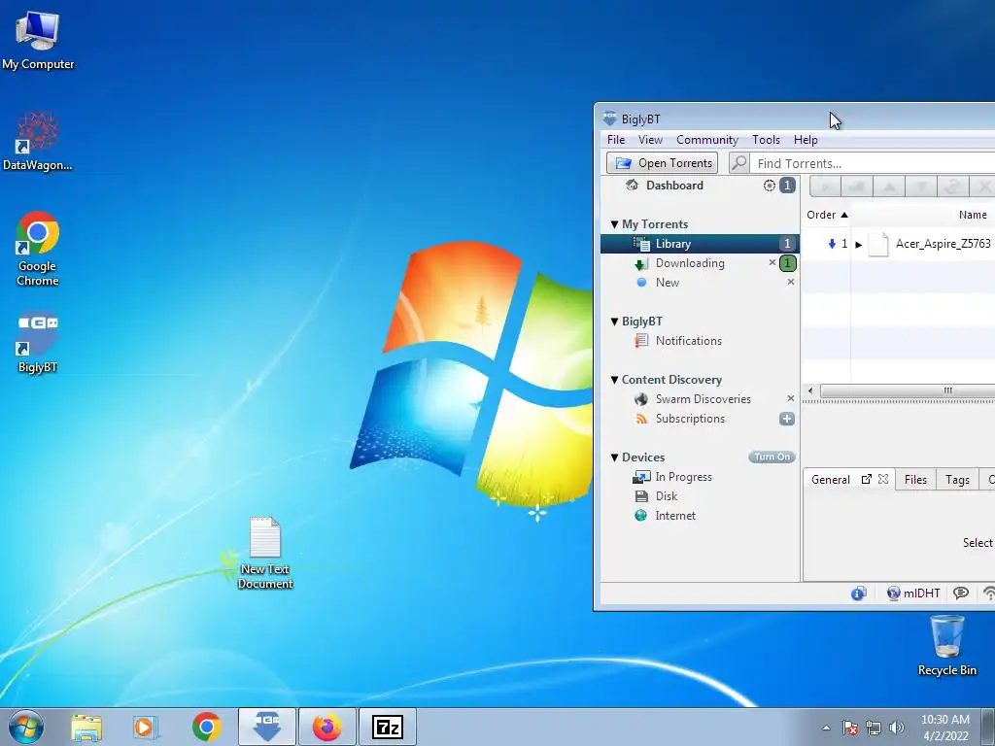This screenshot has width=995, height=746.
Task: Select the New torrents entry
Action: [667, 283]
